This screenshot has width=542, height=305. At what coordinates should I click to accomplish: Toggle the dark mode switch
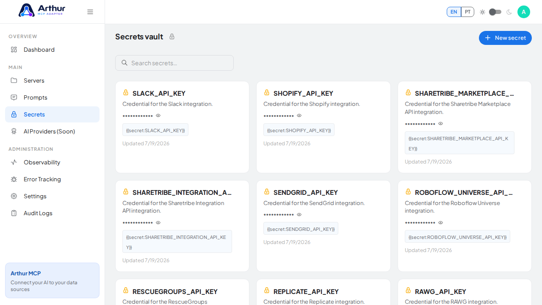pyautogui.click(x=495, y=12)
